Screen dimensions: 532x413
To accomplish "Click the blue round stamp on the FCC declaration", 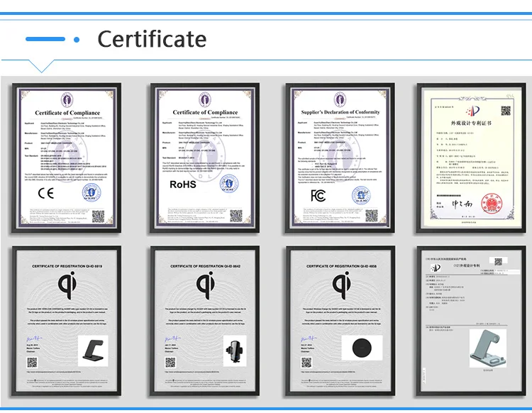I will pos(361,195).
